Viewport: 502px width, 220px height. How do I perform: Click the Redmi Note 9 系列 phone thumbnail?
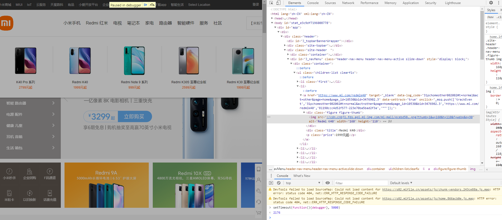(x=134, y=61)
